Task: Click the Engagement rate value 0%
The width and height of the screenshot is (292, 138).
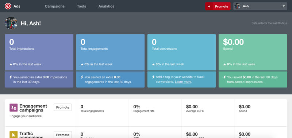Action: pos(137,107)
